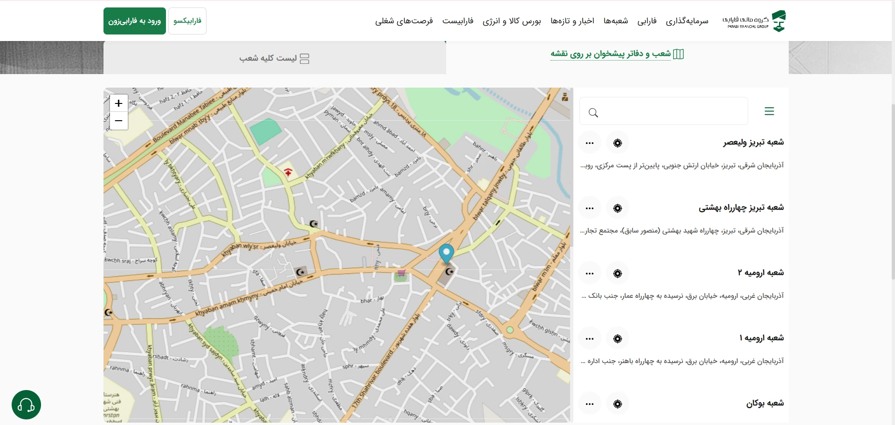Select branch title شعبه ارومیه ۱
Viewport: 895px width, 425px height.
coord(762,338)
